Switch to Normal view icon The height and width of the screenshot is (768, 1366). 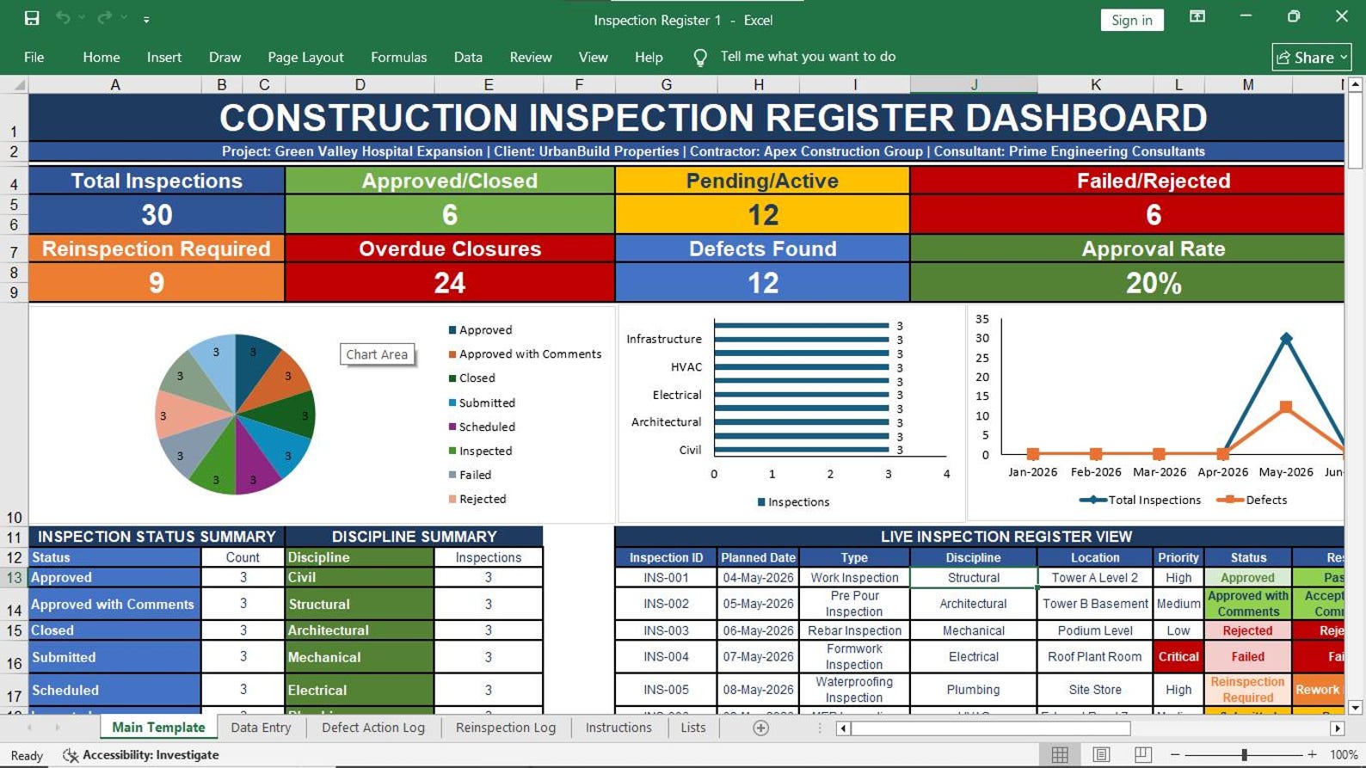(1060, 755)
